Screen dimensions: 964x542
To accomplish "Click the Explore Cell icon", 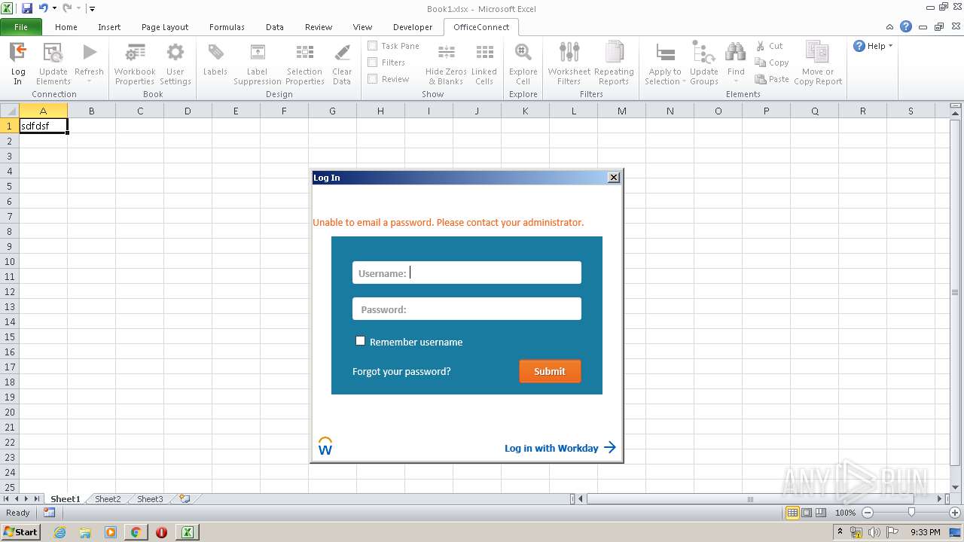I will (x=523, y=53).
